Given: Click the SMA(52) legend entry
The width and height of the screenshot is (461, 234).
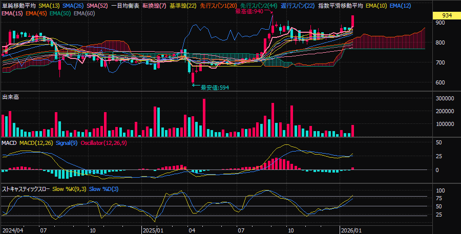Looking at the screenshot, I should pyautogui.click(x=98, y=5).
